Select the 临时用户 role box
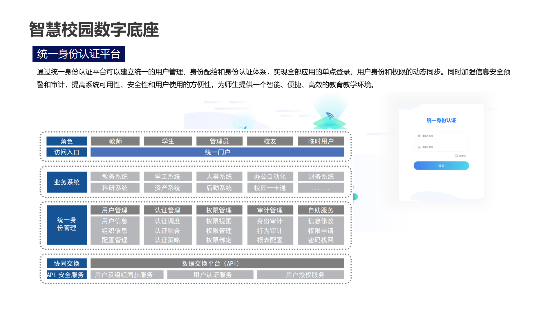Screen dimensions: 557x313 point(321,141)
